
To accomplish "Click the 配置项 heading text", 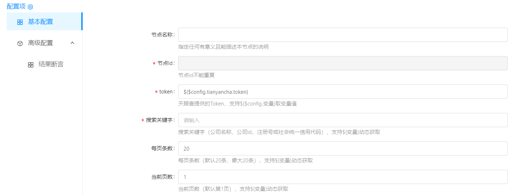I will click(x=16, y=6).
